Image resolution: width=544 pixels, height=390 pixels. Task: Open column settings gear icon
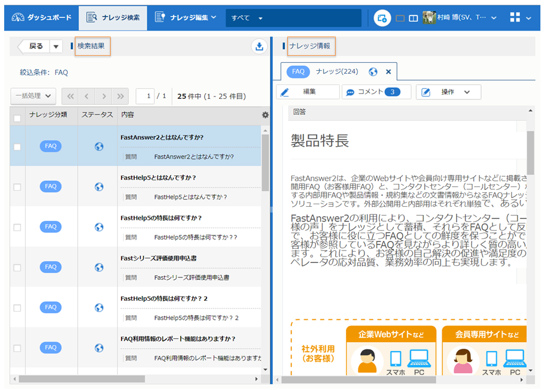pyautogui.click(x=265, y=115)
